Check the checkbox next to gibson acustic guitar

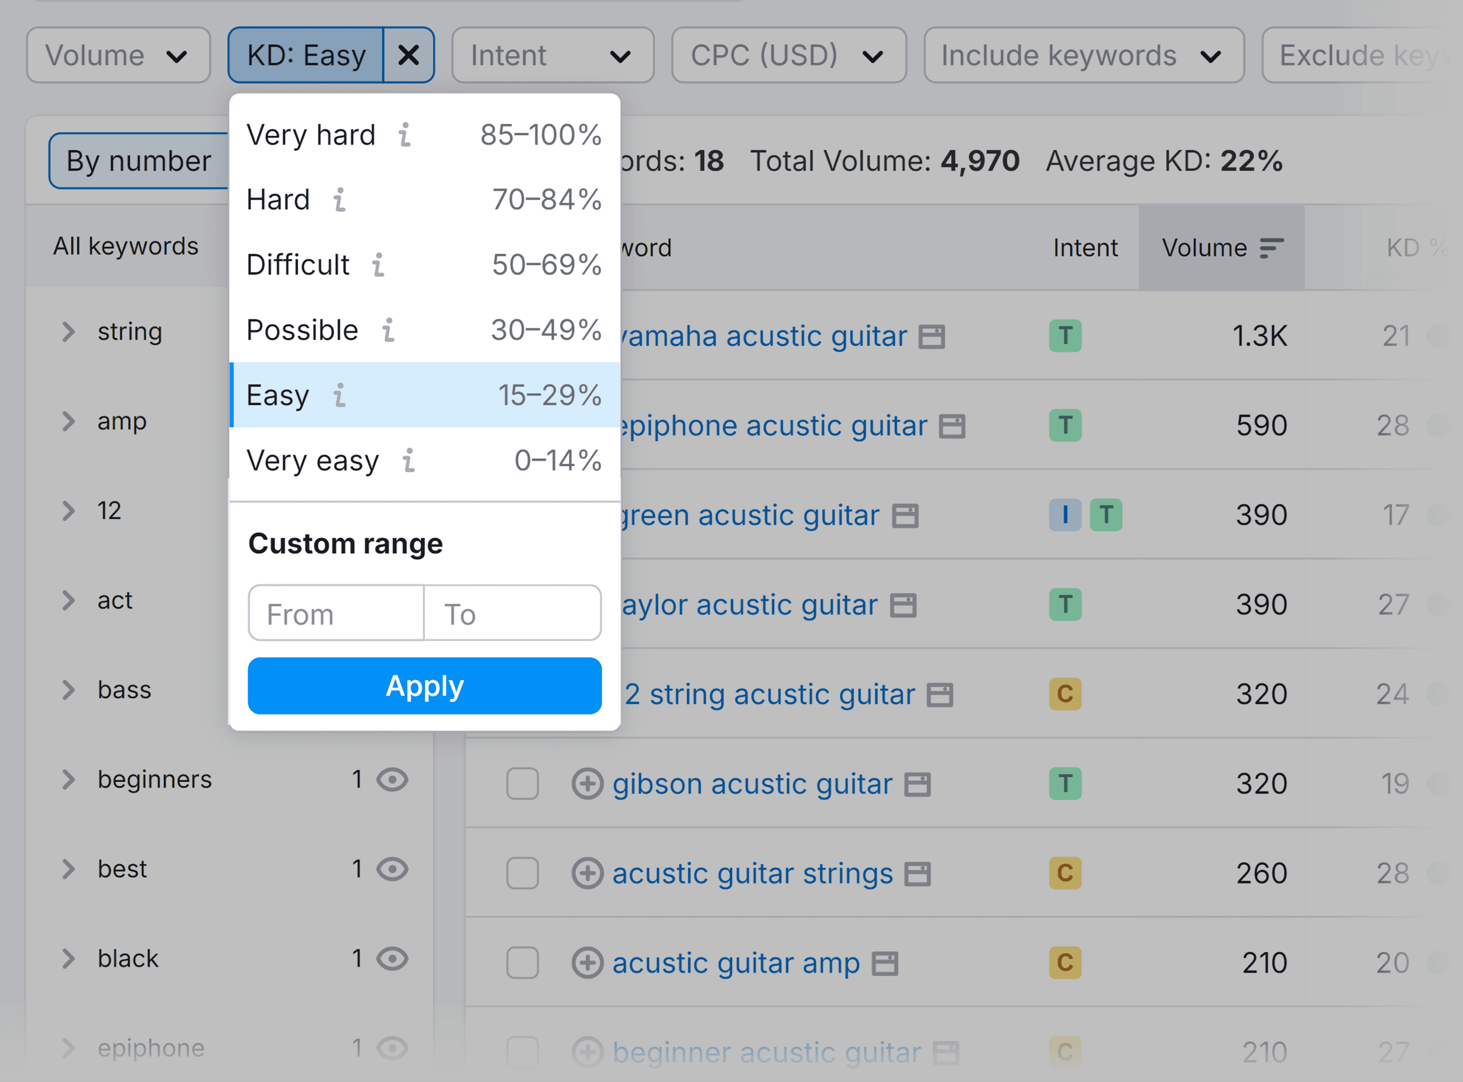coord(522,784)
